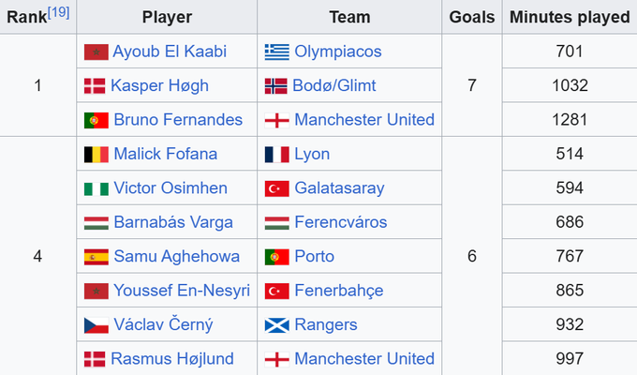The image size is (637, 375).
Task: Open the Bruno Fernandes player link
Action: pyautogui.click(x=178, y=120)
